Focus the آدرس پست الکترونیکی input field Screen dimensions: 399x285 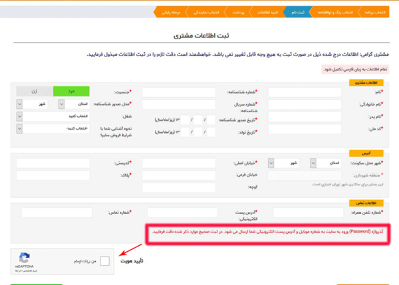point(182,213)
